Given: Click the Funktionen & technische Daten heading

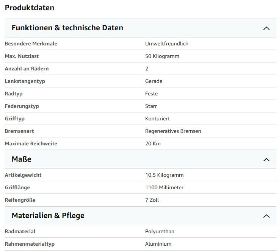Looking at the screenshot, I should 67,28.
